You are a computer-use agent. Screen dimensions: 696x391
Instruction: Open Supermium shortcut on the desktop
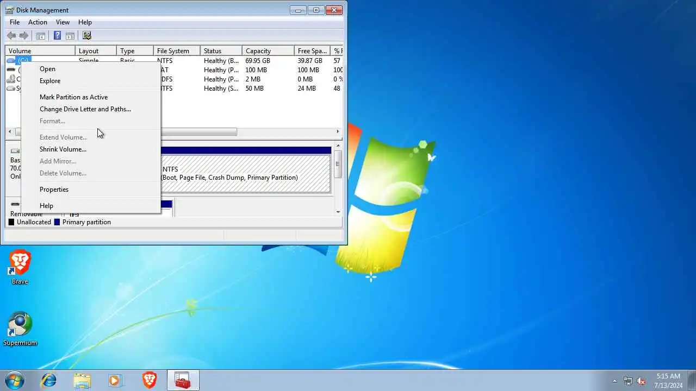pyautogui.click(x=20, y=329)
